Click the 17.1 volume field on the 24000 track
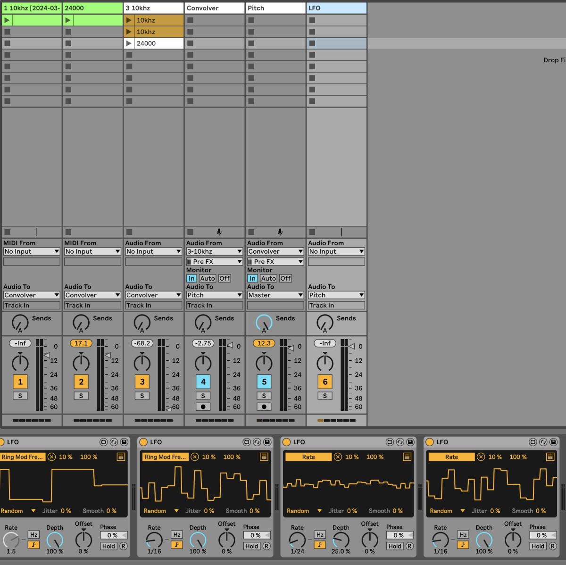Viewport: 566px width, 565px height. point(81,343)
